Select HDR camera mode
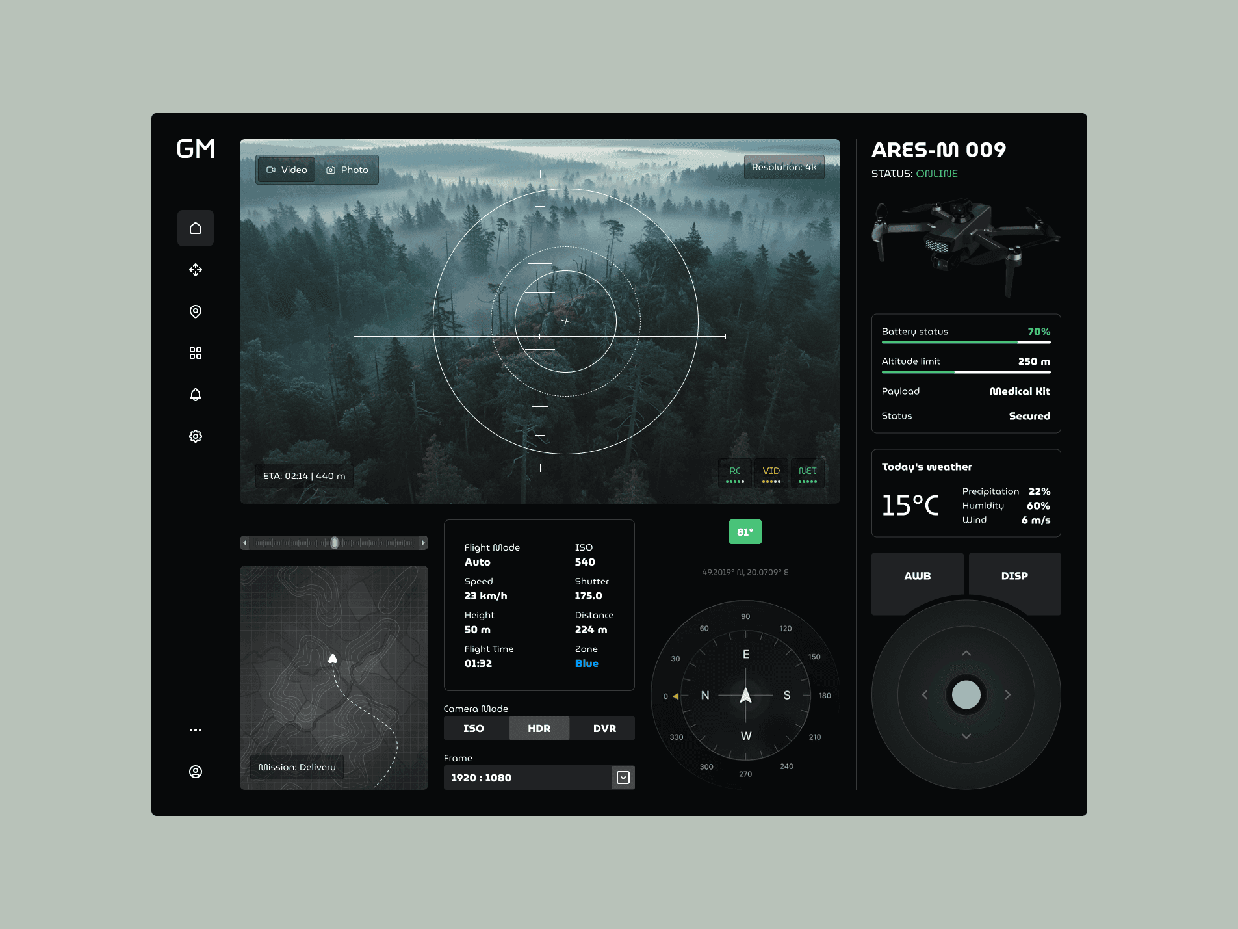This screenshot has height=929, width=1238. (539, 728)
